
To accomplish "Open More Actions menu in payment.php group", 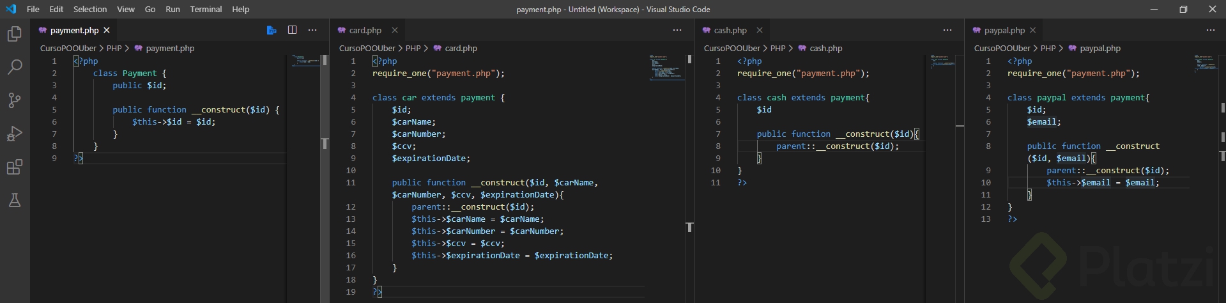I will tap(312, 30).
